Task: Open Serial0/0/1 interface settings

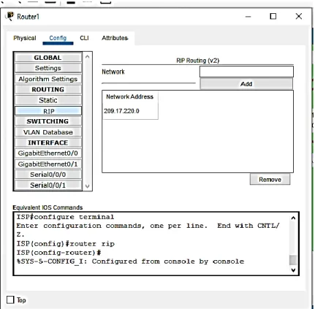Action: pos(48,185)
